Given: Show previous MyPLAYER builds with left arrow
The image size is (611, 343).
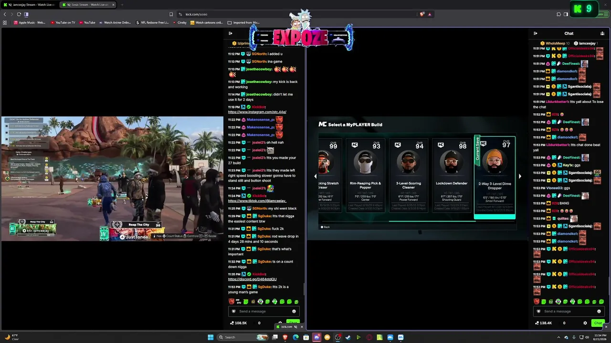Looking at the screenshot, I should 315,176.
